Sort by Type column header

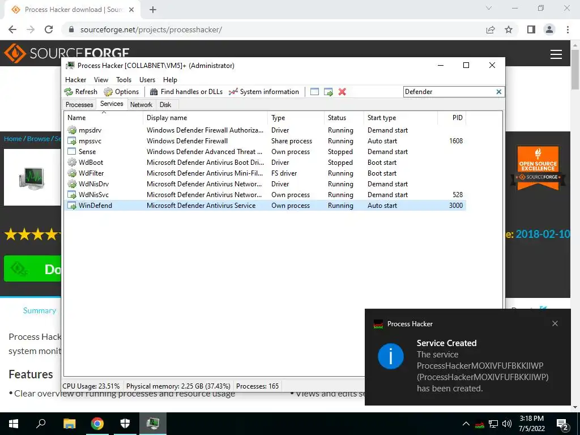coord(296,118)
